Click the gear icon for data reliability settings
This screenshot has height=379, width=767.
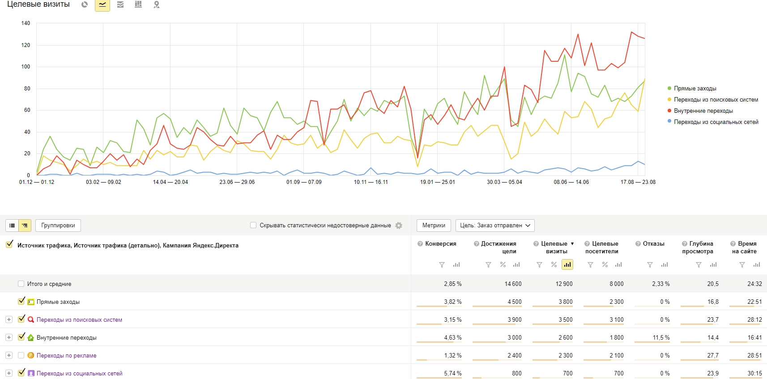pyautogui.click(x=399, y=226)
